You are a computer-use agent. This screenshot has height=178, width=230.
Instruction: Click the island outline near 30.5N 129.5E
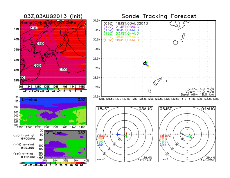tap(175, 42)
